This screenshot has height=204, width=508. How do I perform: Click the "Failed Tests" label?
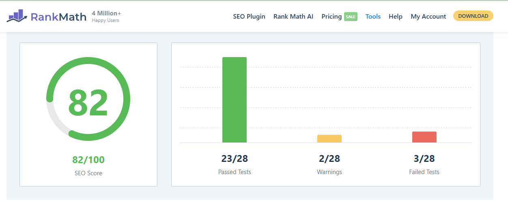424,172
